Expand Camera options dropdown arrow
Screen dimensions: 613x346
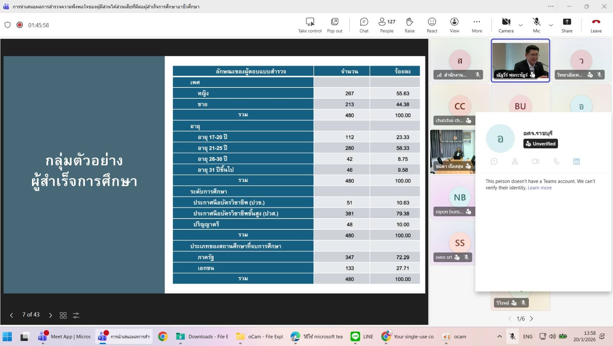521,25
